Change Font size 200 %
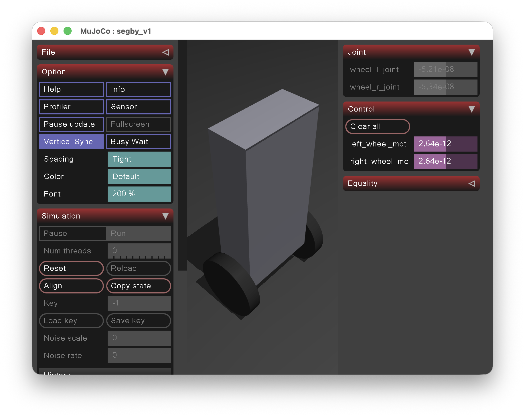Viewport: 525px width, 417px height. tap(139, 194)
